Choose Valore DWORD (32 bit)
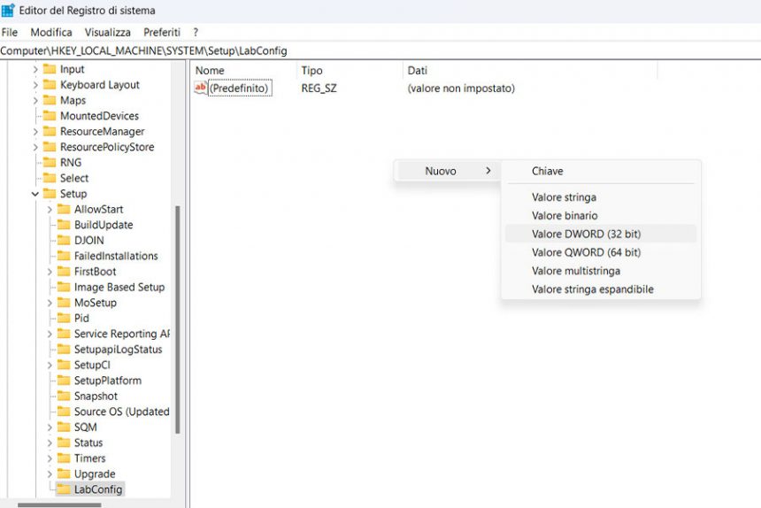Screen dimensions: 761x508 point(601,234)
